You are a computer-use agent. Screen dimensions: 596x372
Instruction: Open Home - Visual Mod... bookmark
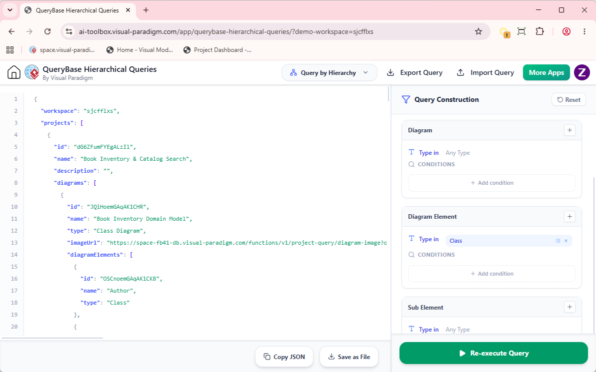(139, 50)
